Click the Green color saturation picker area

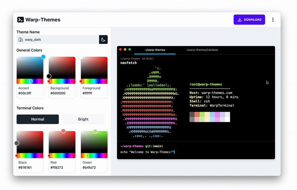(x=94, y=142)
